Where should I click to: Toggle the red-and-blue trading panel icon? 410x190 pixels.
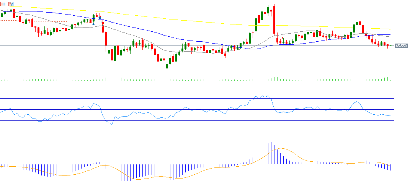pos(11,3)
